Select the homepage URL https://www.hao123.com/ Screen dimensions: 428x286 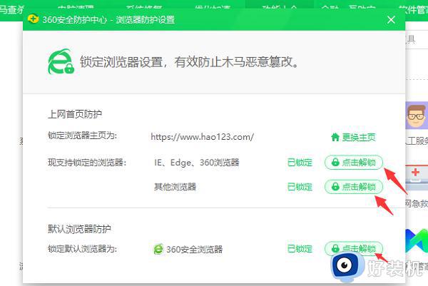203,137
